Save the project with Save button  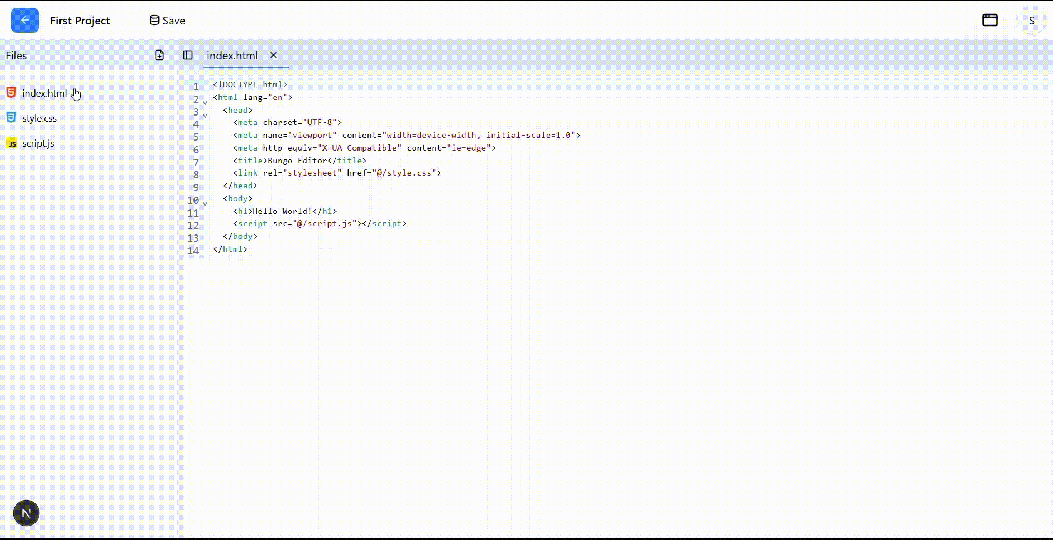167,21
